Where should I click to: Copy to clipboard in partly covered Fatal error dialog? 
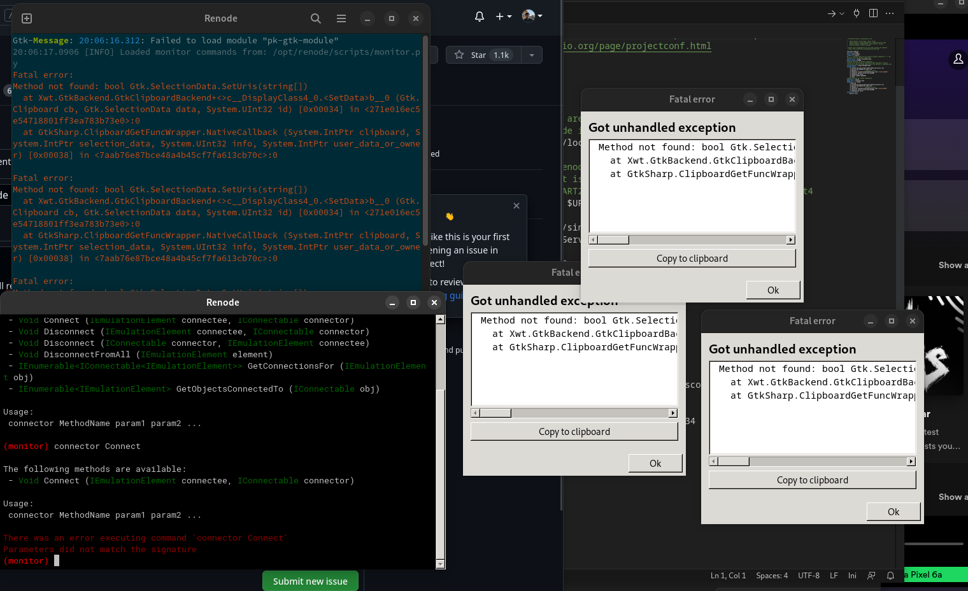(574, 432)
